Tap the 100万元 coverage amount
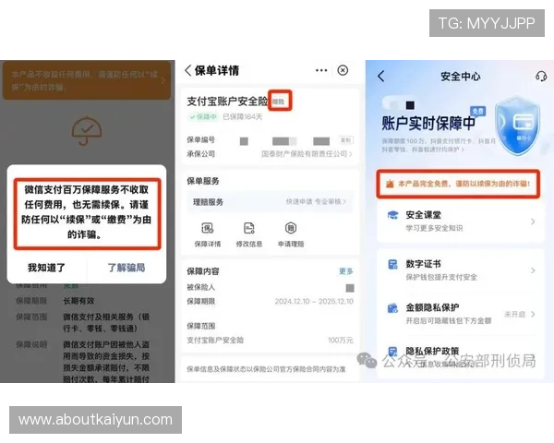This screenshot has height=443, width=554. coord(341,341)
